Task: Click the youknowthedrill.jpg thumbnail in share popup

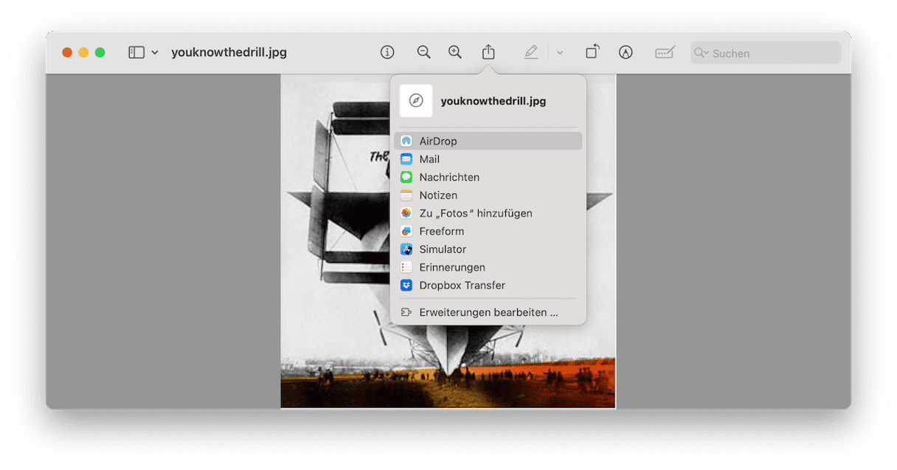Action: (x=416, y=101)
